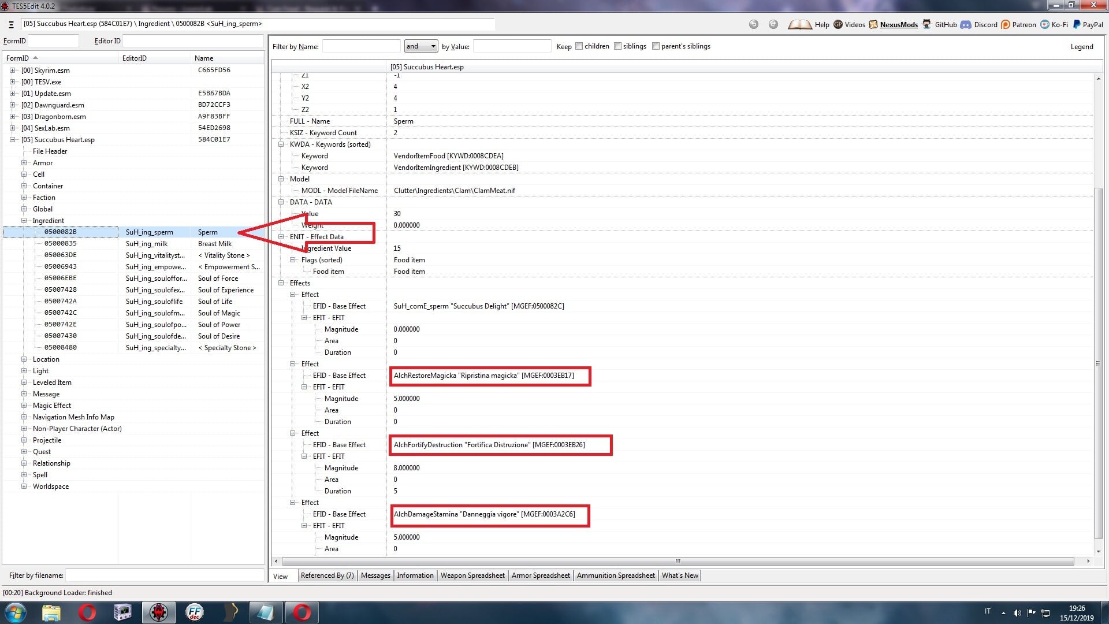Expand the Armor group
Screen dimensions: 1109x624
click(x=24, y=163)
